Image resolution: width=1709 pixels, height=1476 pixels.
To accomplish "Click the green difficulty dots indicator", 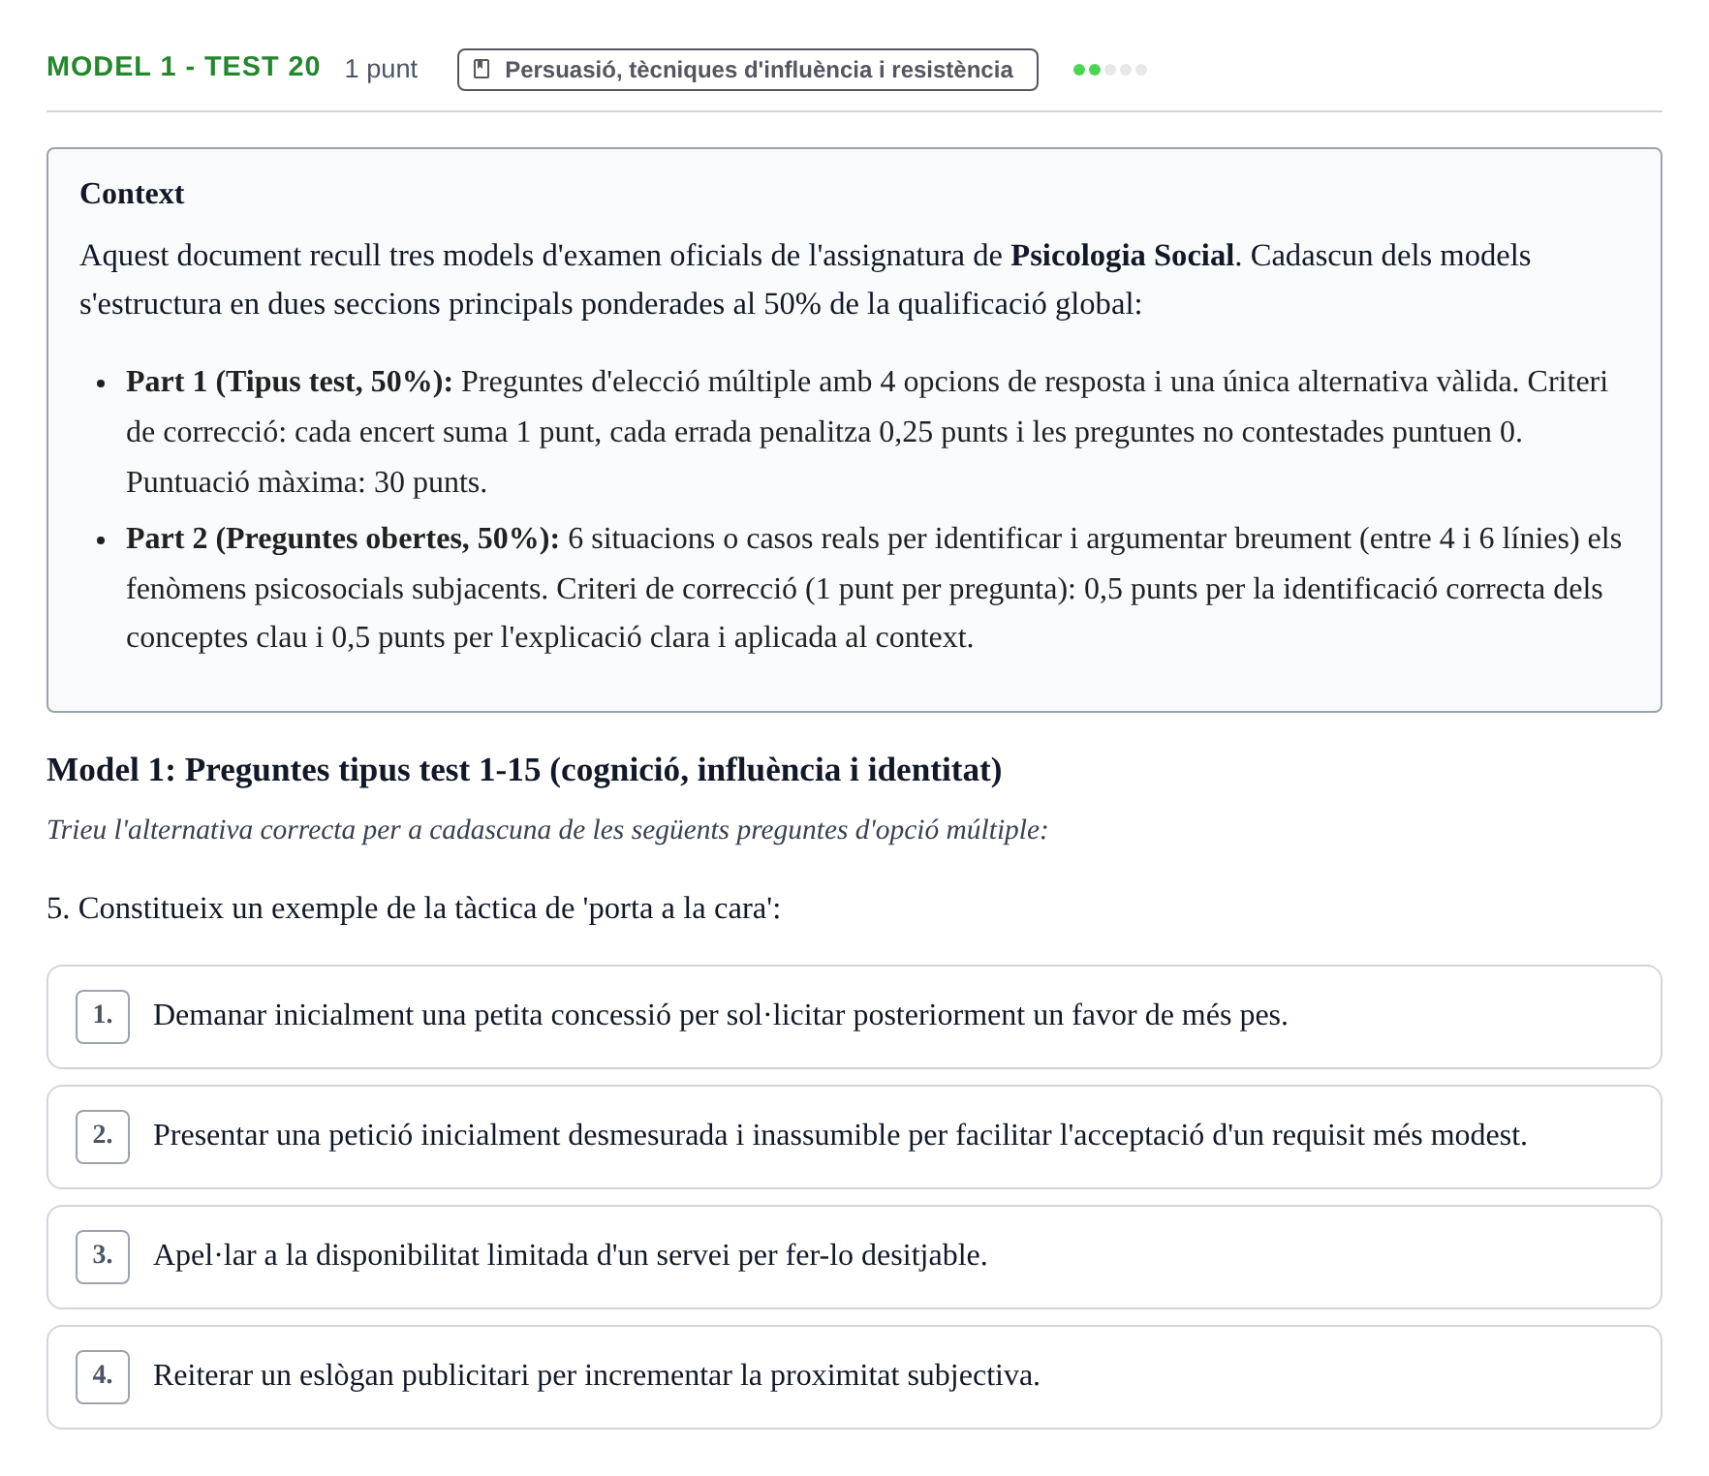I will click(x=1110, y=70).
